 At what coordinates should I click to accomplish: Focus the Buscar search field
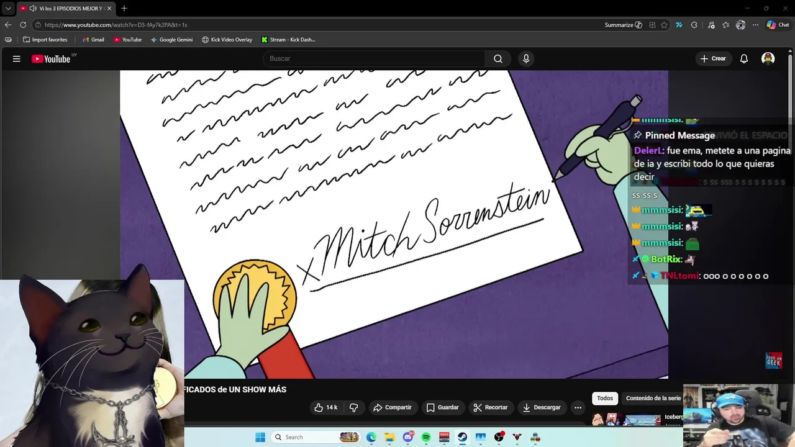tap(375, 58)
